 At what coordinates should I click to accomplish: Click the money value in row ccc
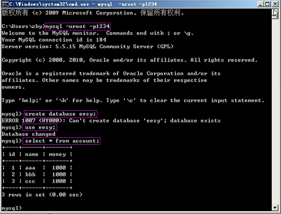59,181
